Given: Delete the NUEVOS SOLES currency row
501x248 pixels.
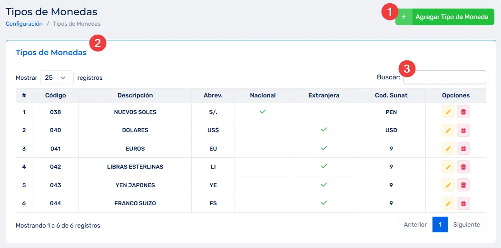Looking at the screenshot, I should click(463, 112).
